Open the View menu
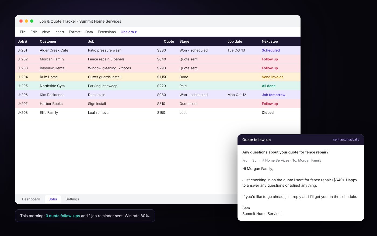Screen dimensions: 377x236 pyautogui.click(x=46, y=32)
